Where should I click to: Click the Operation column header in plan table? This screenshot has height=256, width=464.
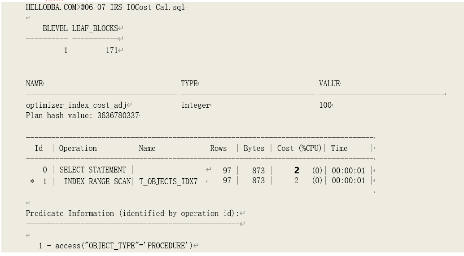pyautogui.click(x=78, y=148)
